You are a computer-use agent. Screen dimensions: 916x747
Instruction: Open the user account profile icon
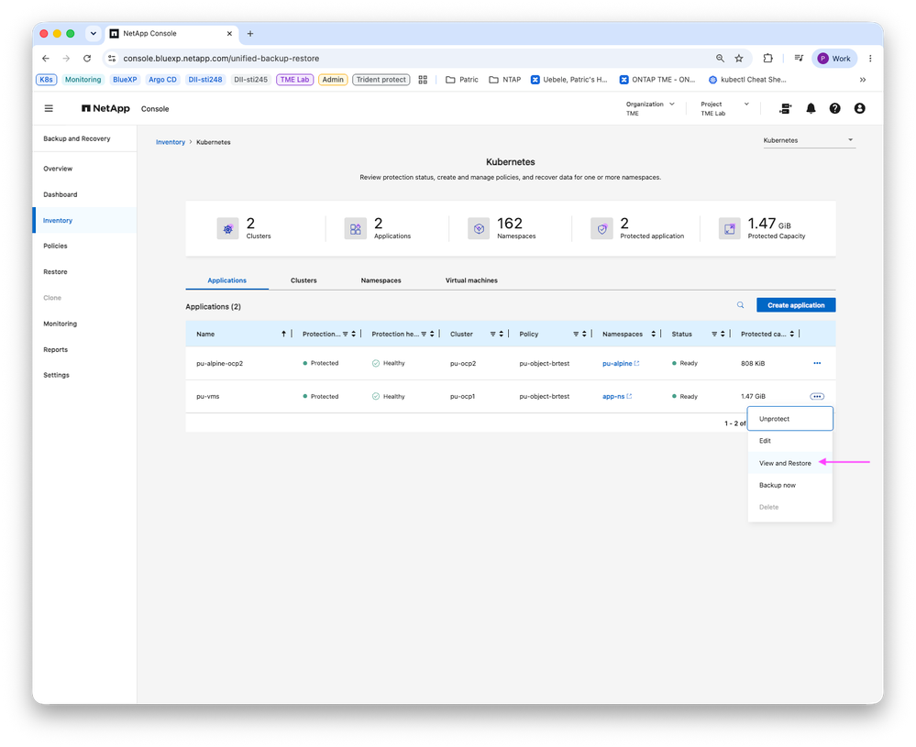(x=859, y=109)
